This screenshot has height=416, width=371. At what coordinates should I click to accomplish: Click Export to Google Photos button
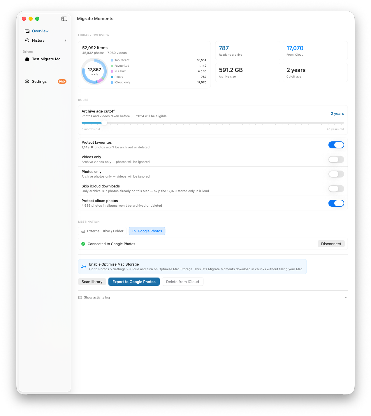coord(134,282)
